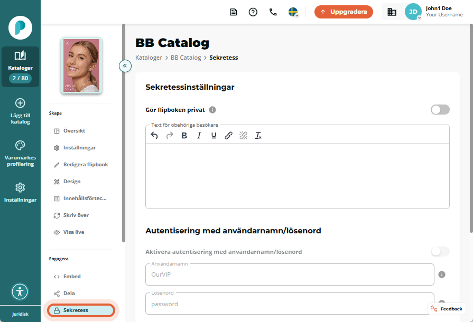Click into unauthorized visitors text area
Image resolution: width=473 pixels, height=322 pixels.
point(298,176)
